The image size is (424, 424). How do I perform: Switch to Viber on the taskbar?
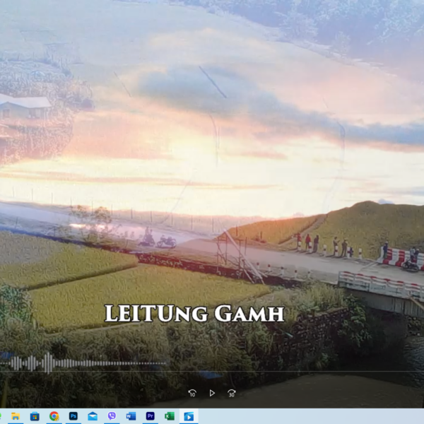coord(112,416)
